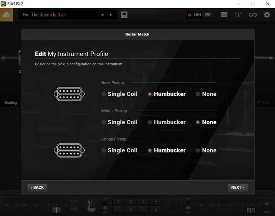275x216 pixels.
Task: Click the output level slider handle
Action: [x=251, y=210]
